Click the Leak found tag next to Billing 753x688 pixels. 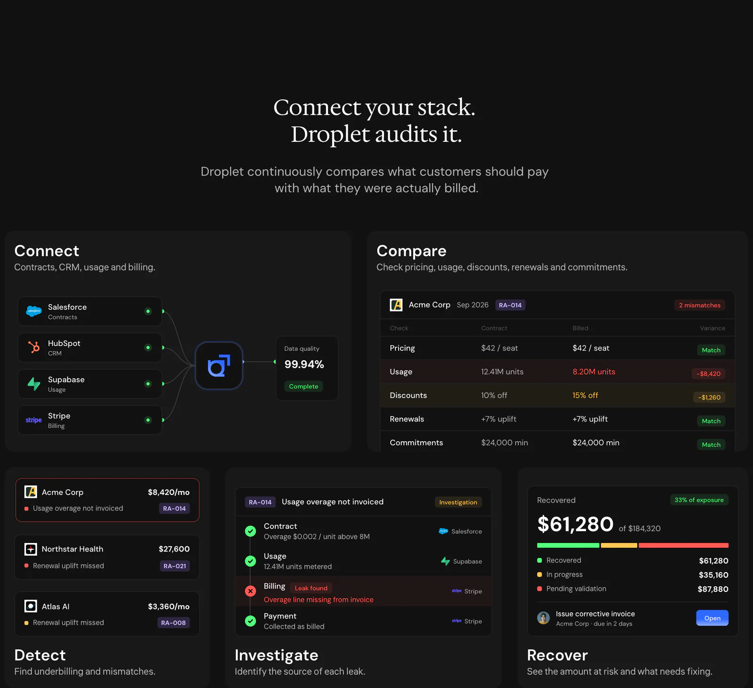[x=311, y=588]
